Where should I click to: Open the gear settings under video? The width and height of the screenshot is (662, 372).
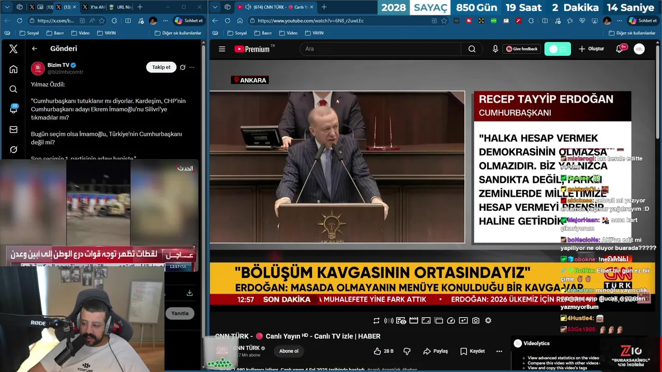(x=488, y=321)
